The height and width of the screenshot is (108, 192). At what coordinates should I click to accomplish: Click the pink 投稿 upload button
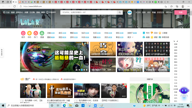[181, 12]
